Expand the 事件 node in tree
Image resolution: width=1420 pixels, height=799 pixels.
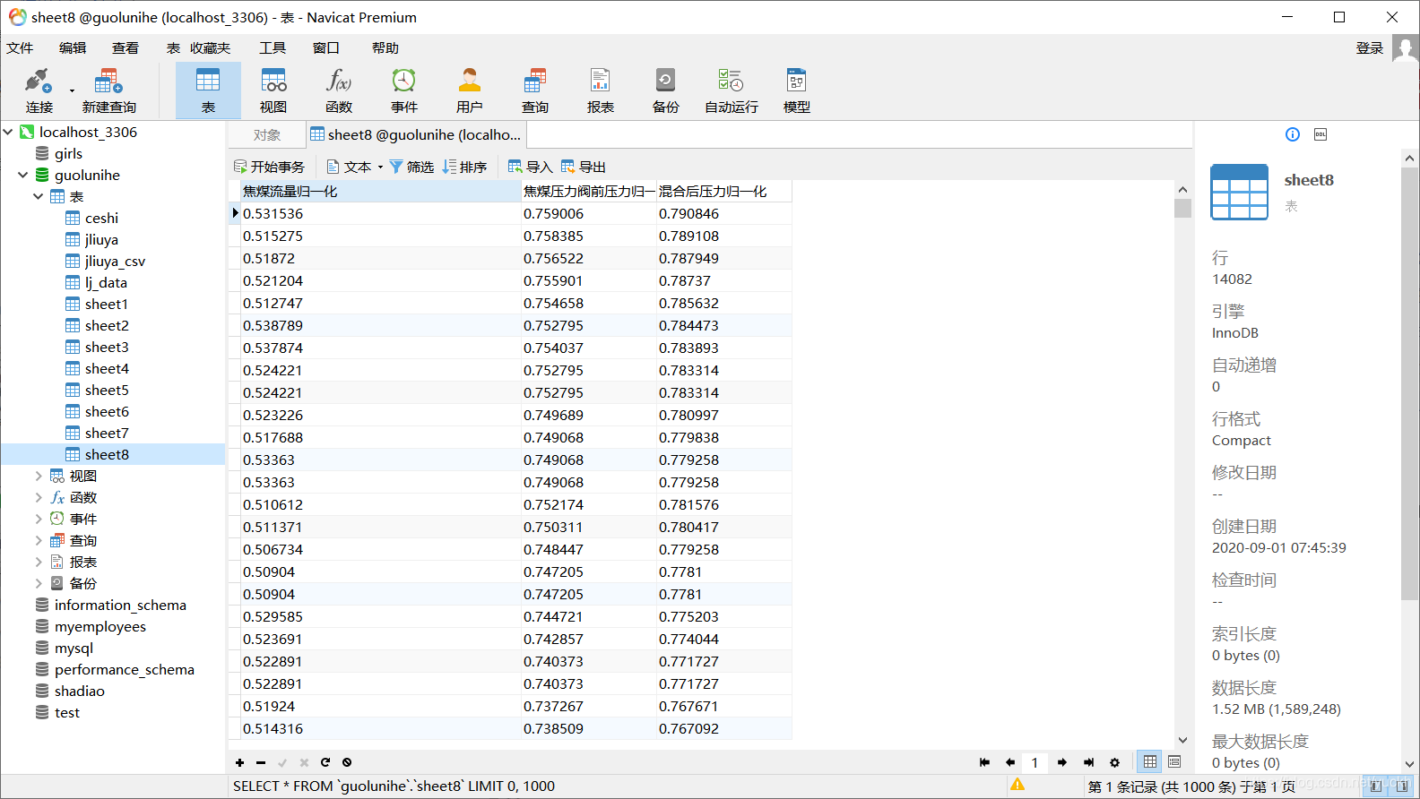pos(39,519)
